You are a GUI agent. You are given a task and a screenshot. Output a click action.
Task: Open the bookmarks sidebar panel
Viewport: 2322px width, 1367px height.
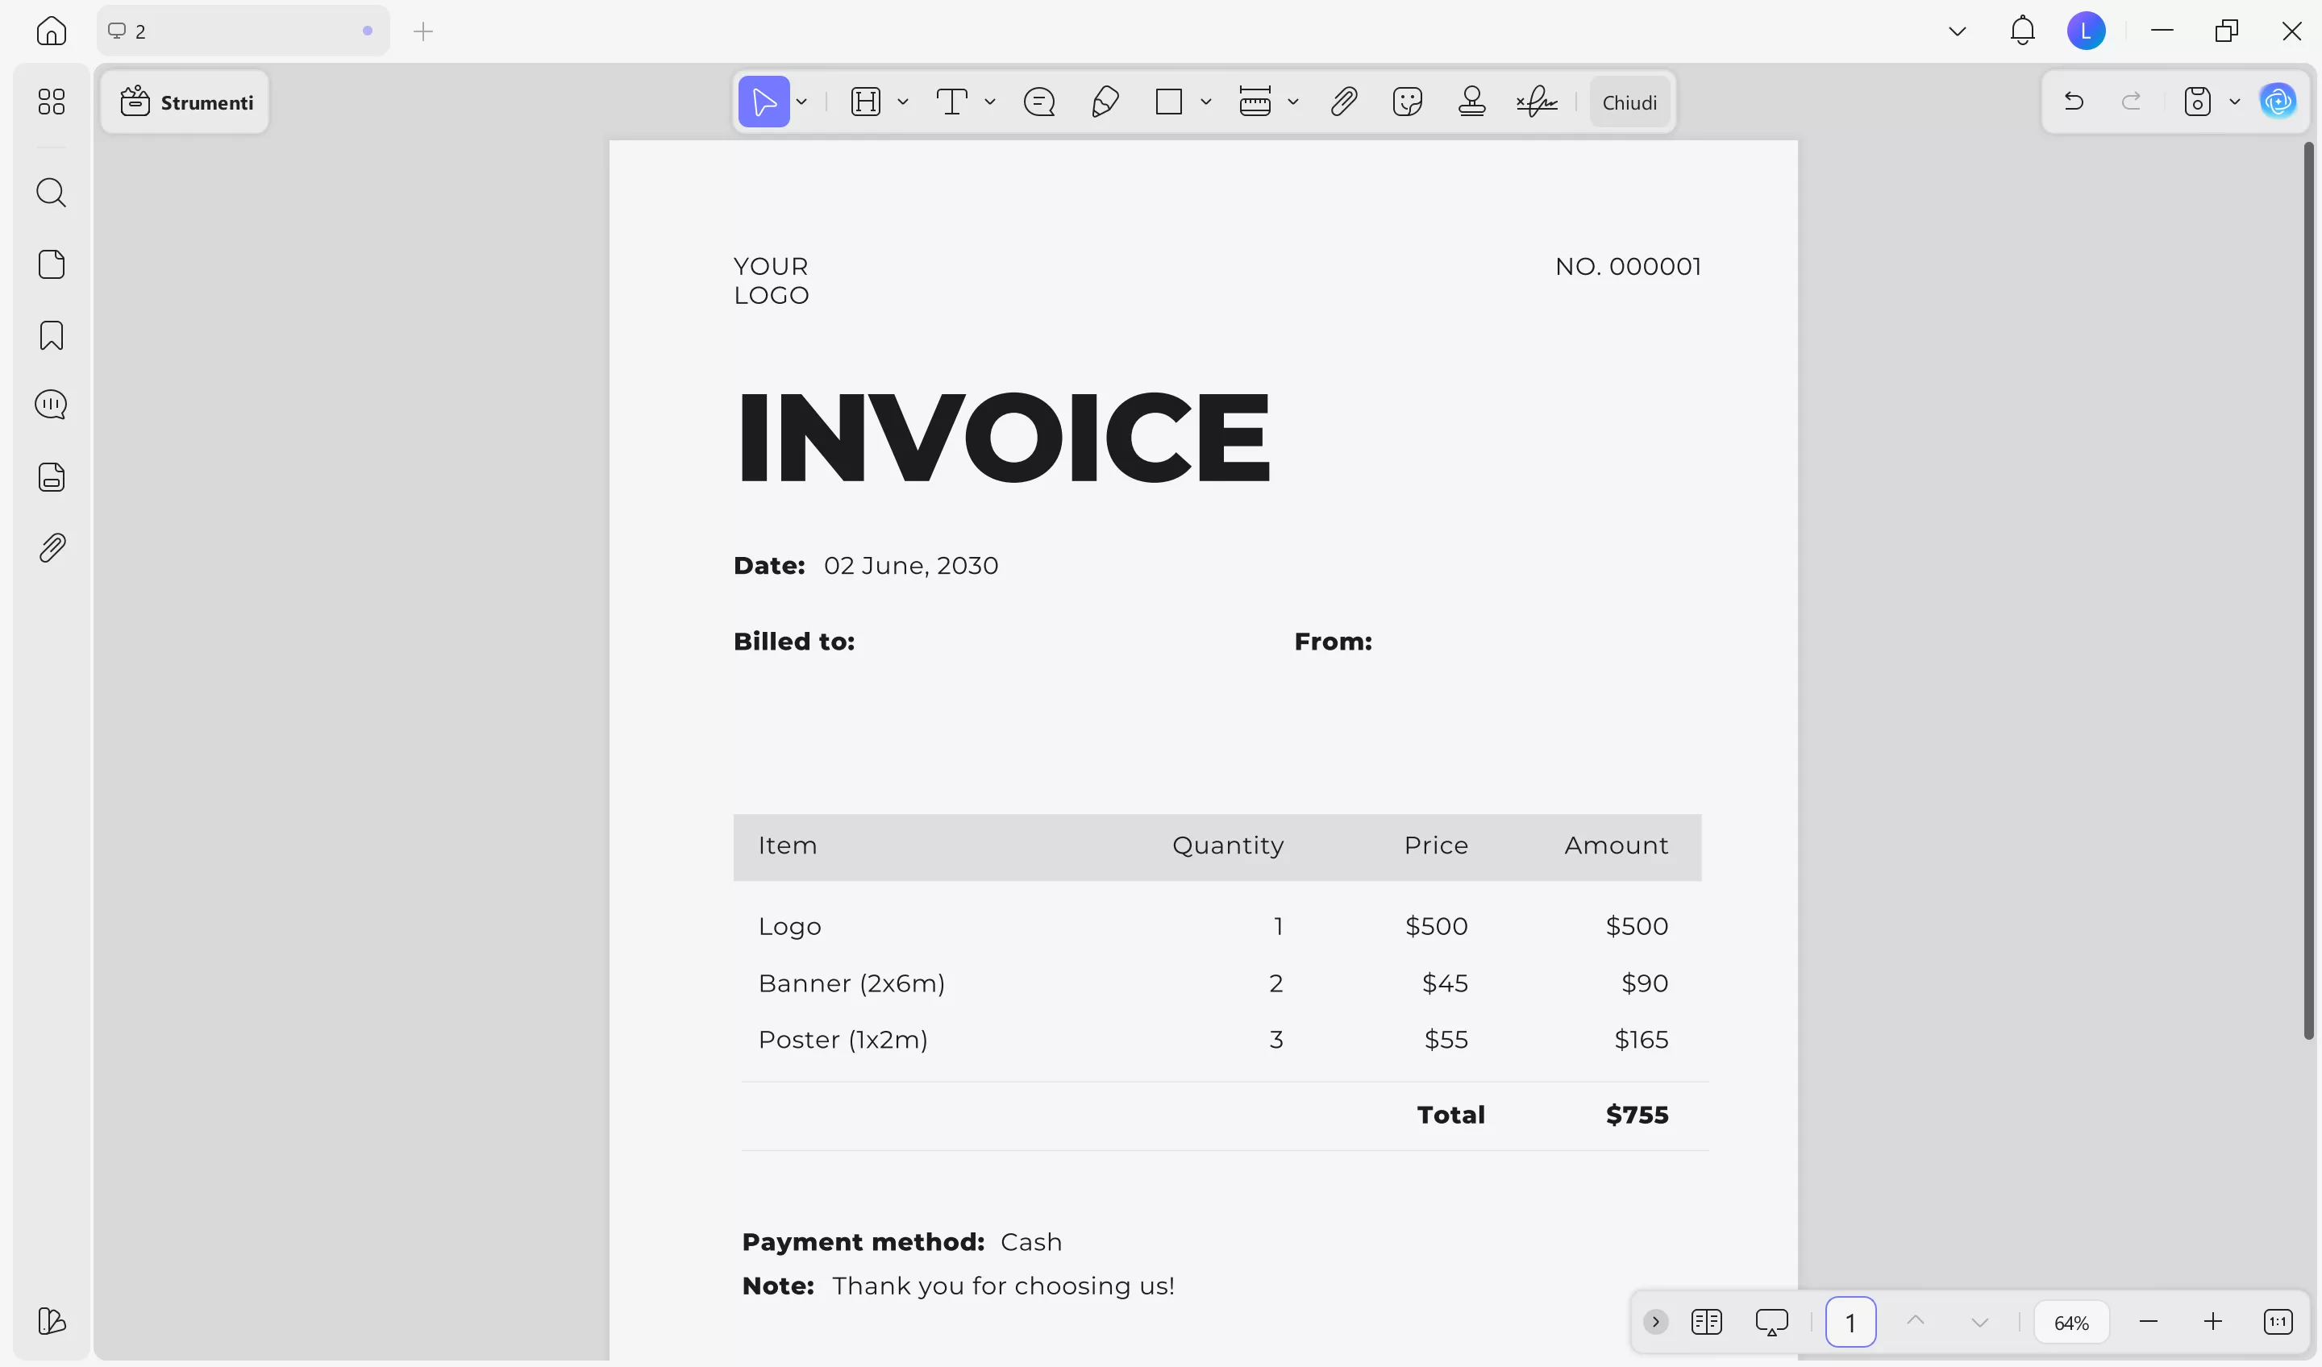[52, 335]
